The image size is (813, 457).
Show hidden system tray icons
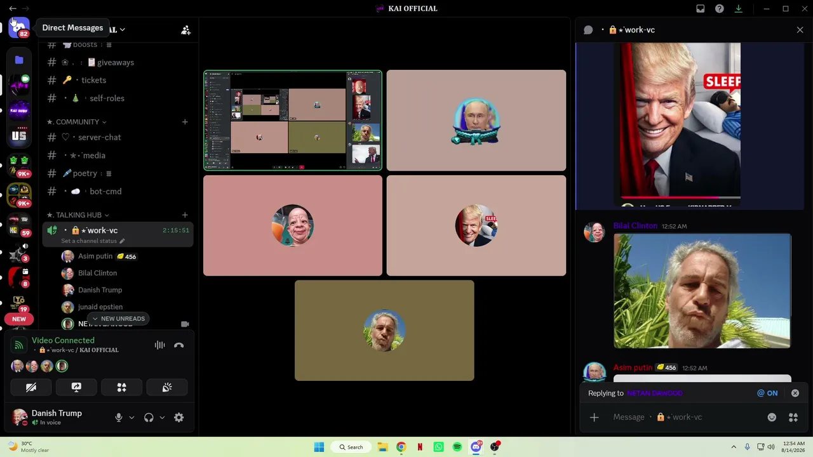click(734, 447)
